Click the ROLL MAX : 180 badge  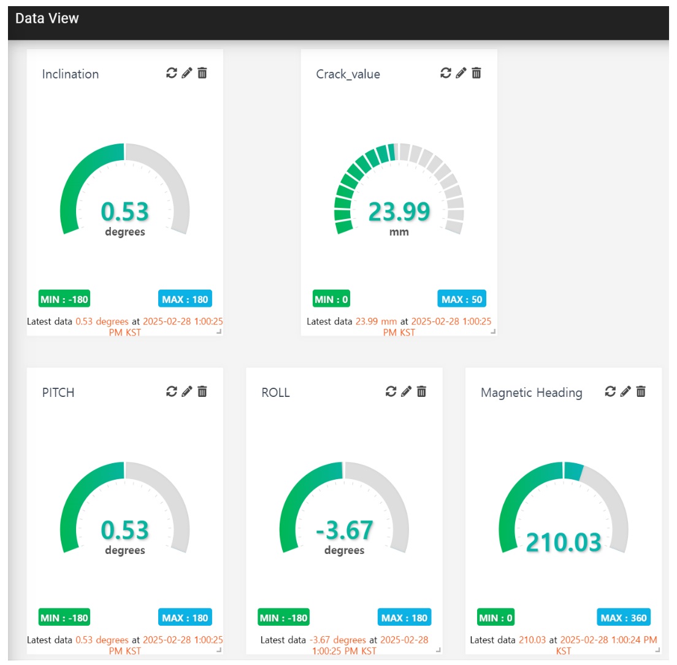(x=404, y=618)
